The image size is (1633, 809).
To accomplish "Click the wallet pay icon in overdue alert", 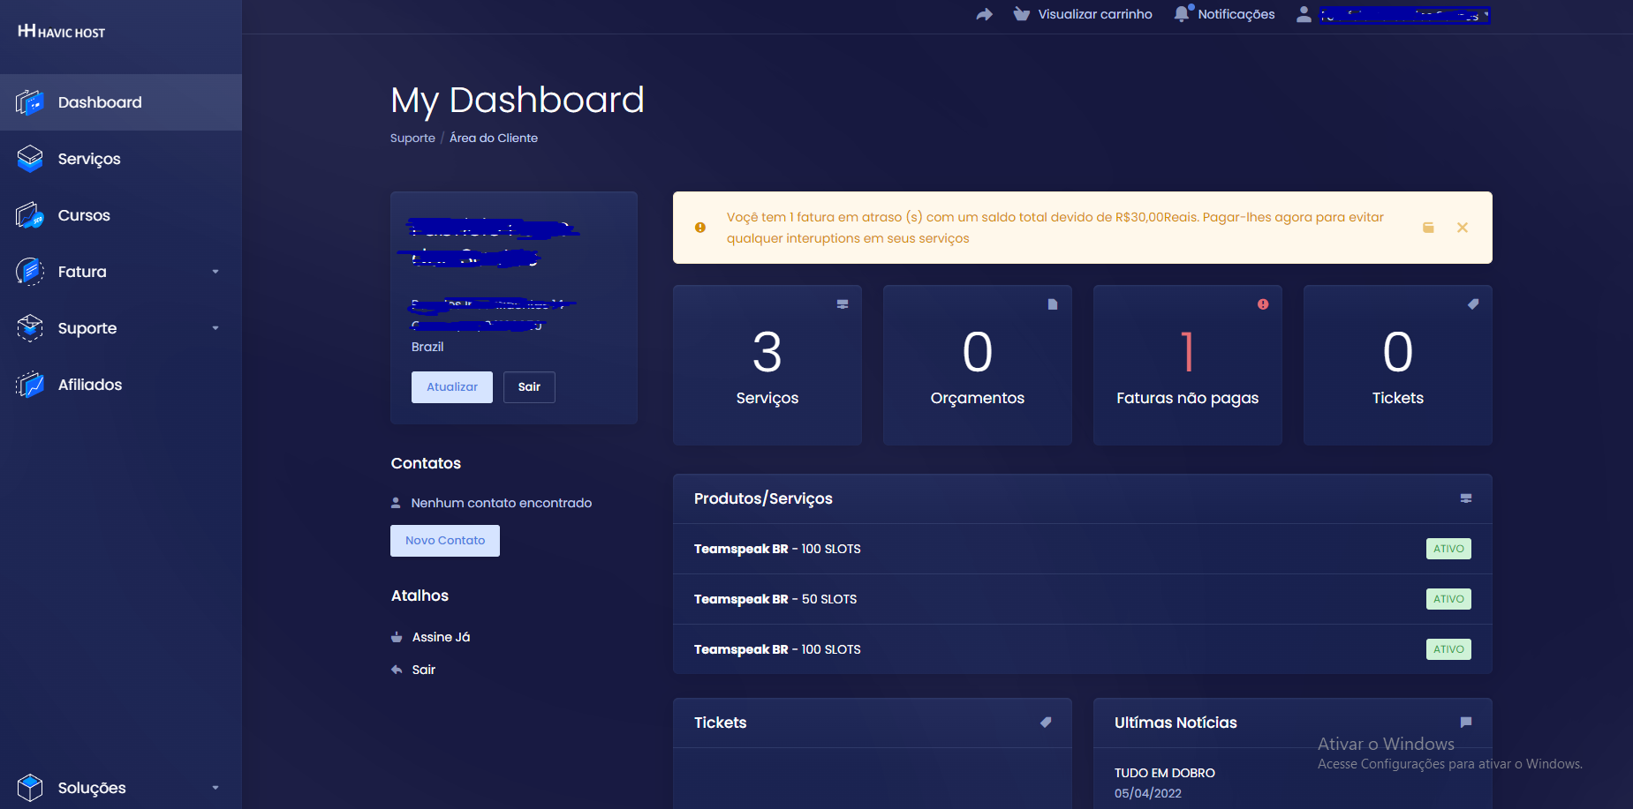I will [x=1428, y=228].
